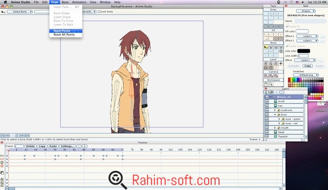Viewport: 328px width, 190px height.
Task: Click the Paste button in the Timeline
Action: pyautogui.click(x=53, y=146)
